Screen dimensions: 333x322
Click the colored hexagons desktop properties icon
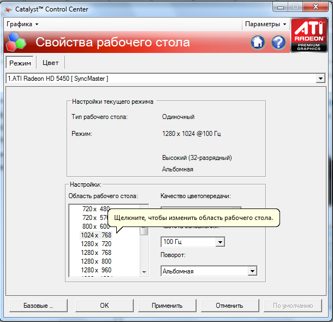16,42
